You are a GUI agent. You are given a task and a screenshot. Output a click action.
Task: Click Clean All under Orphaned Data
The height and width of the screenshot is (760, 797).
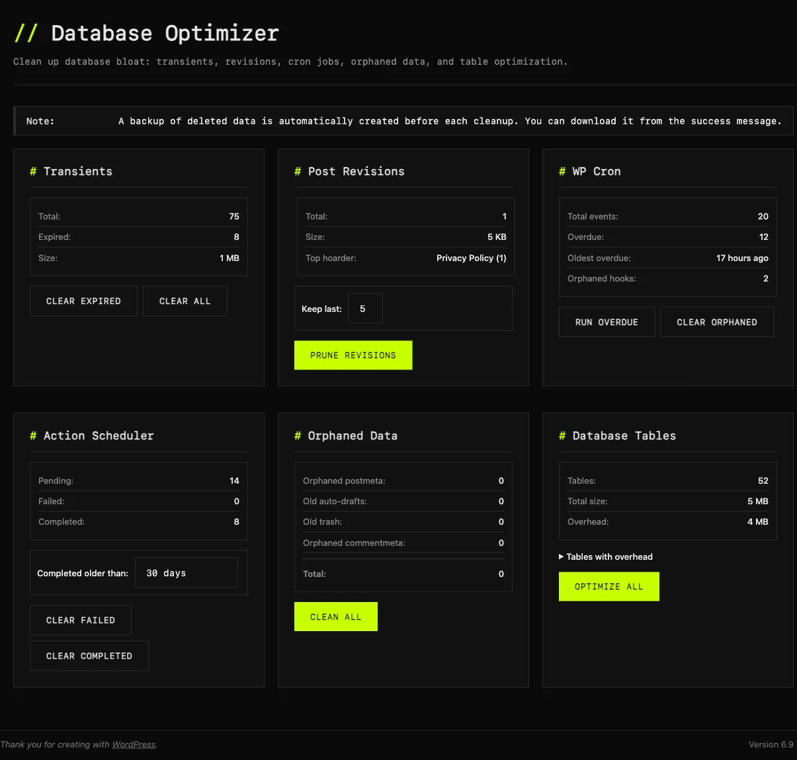point(335,616)
